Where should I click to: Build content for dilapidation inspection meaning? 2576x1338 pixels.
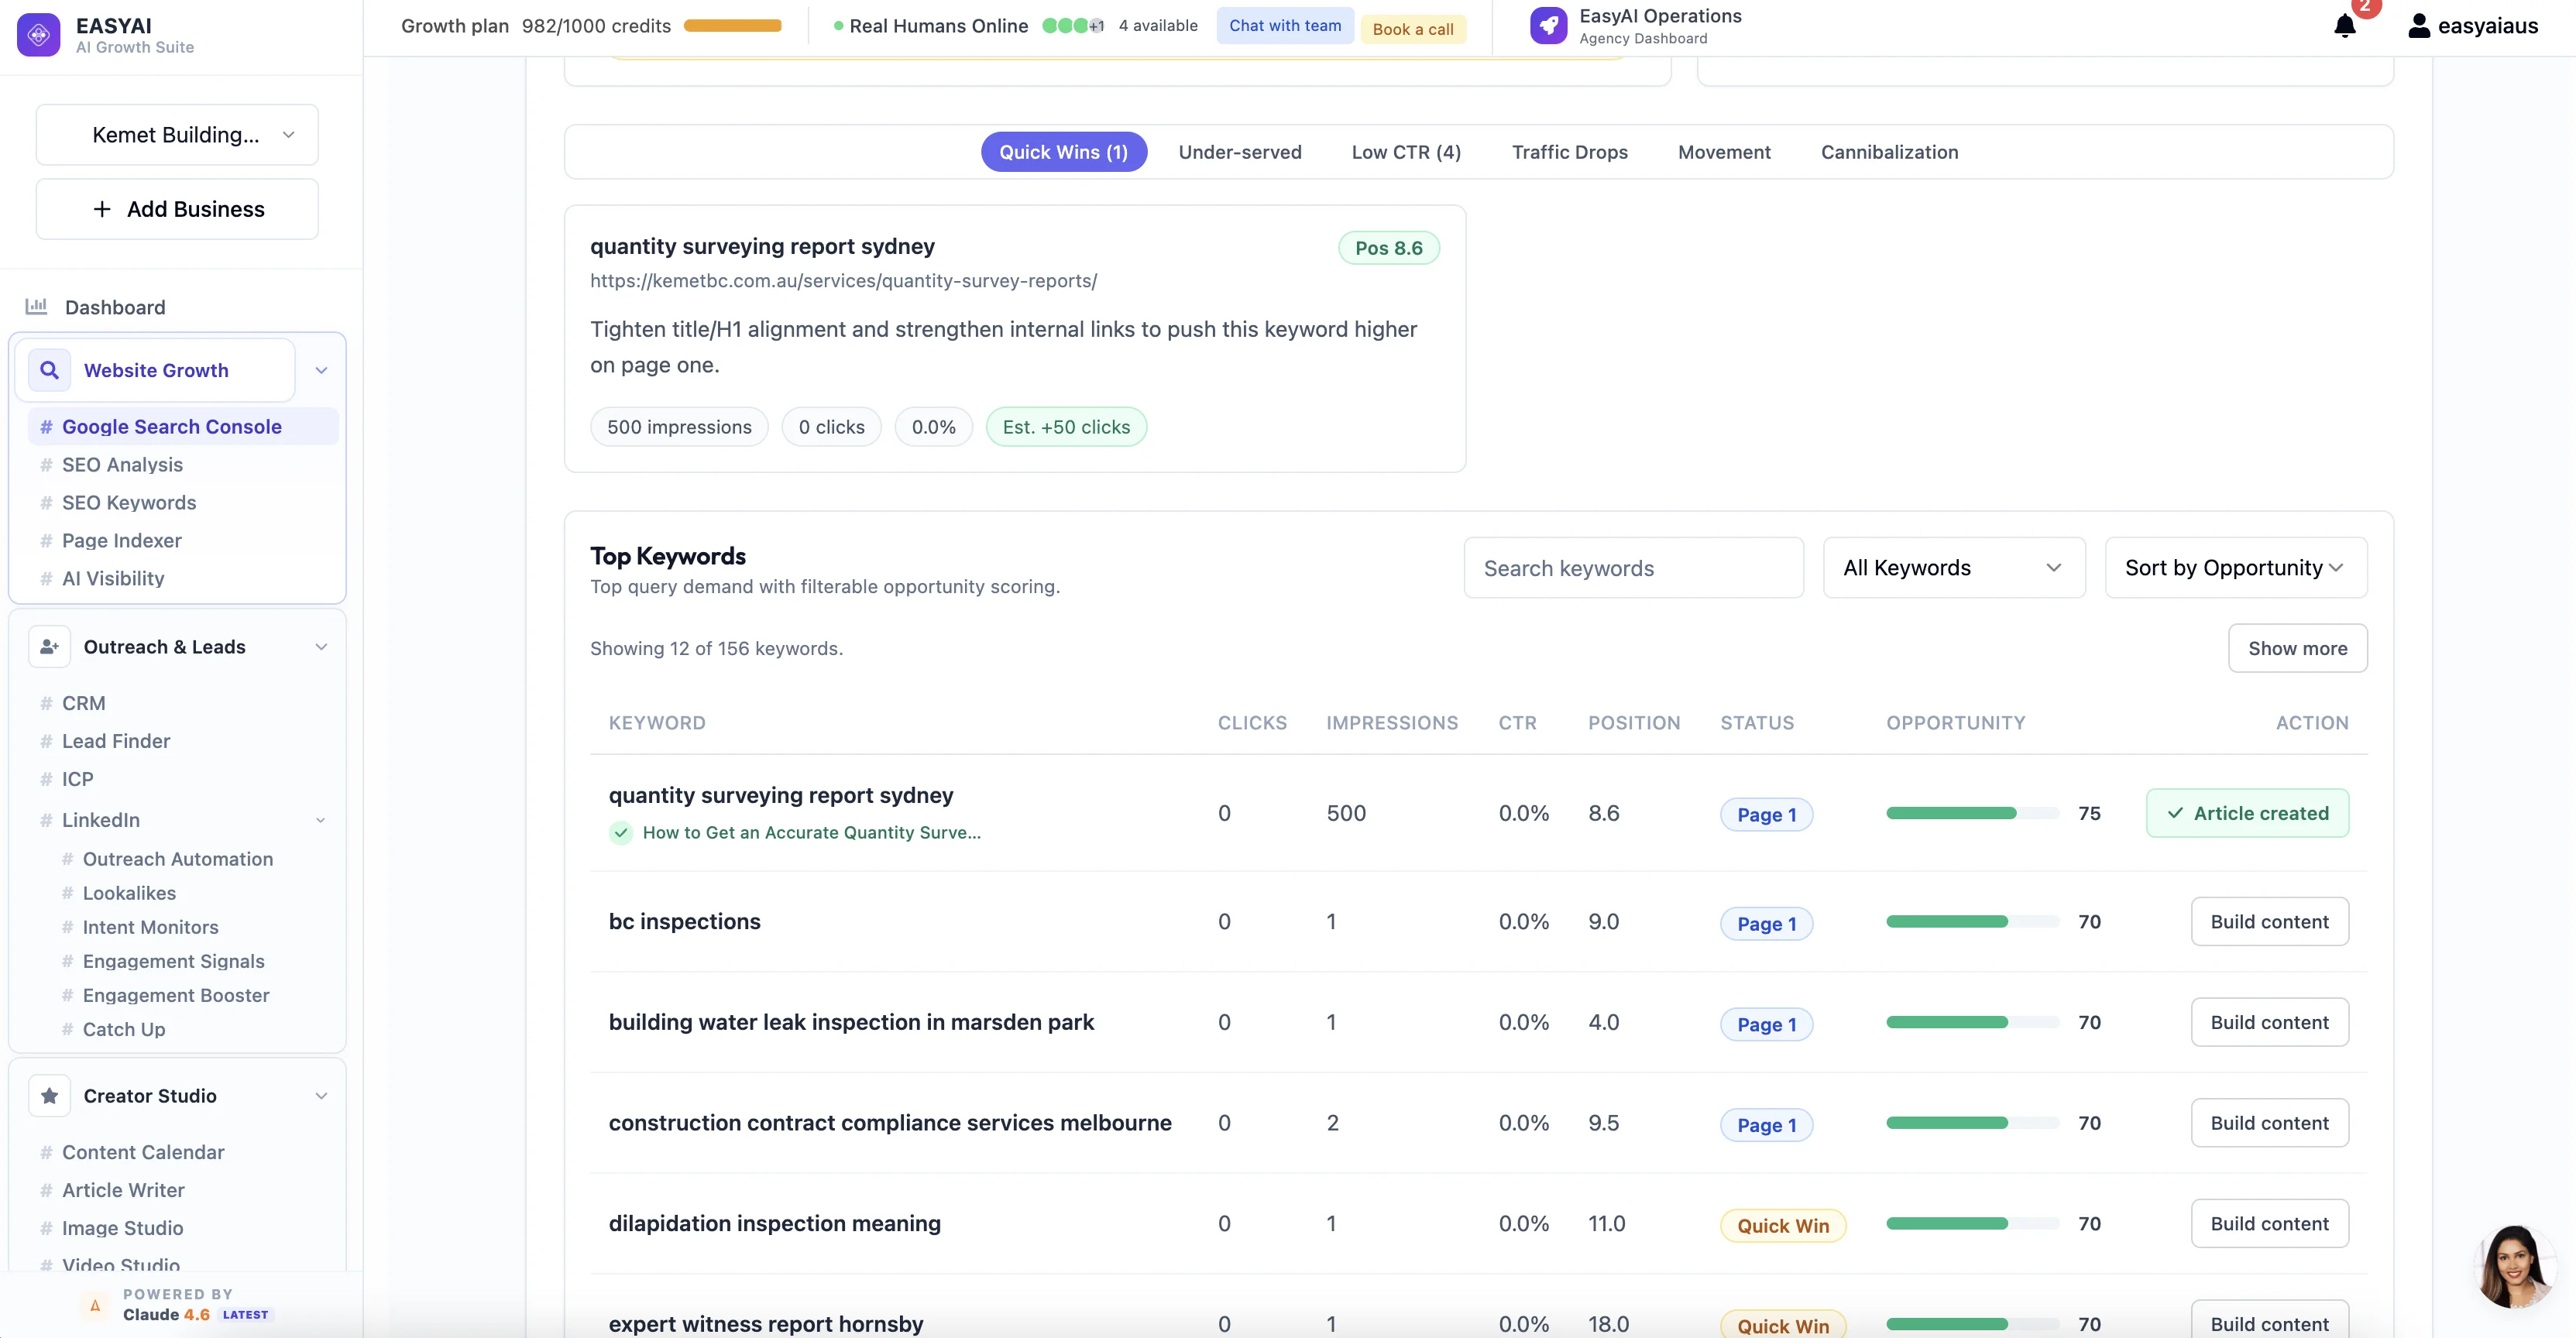(2269, 1223)
